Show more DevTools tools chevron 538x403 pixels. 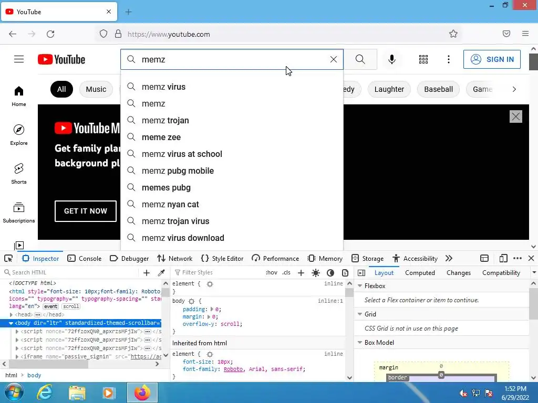pyautogui.click(x=449, y=258)
